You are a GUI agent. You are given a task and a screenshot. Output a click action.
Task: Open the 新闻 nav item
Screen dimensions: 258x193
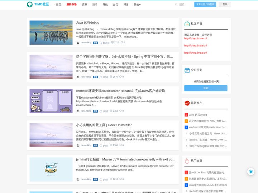[95, 5]
